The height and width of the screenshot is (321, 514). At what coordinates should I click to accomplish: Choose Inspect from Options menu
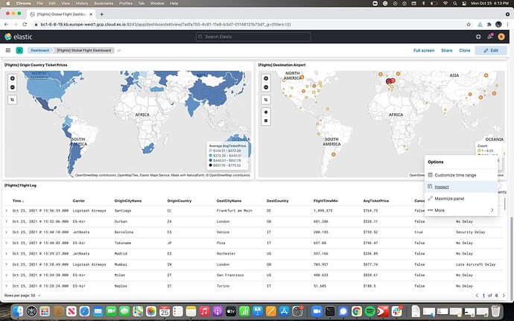coord(462,187)
